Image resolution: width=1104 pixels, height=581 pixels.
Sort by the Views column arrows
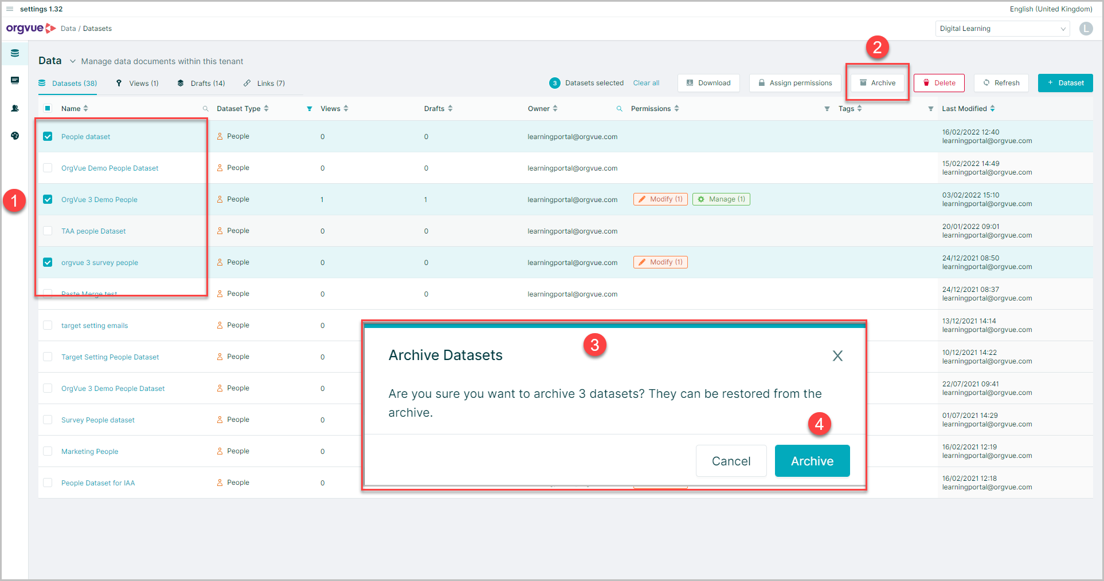coord(346,108)
